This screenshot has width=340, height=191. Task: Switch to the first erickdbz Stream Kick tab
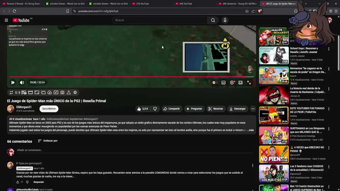pos(65,4)
